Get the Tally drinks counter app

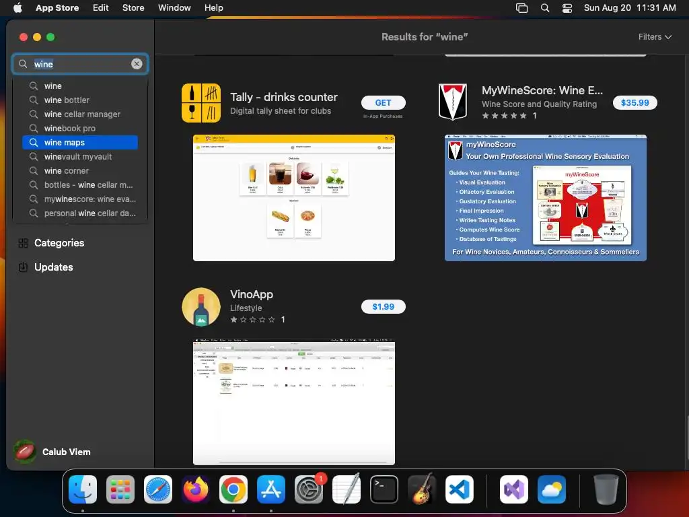[x=383, y=102]
